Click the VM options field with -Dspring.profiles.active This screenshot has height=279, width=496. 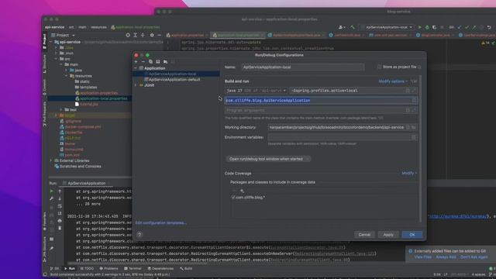[x=353, y=91]
